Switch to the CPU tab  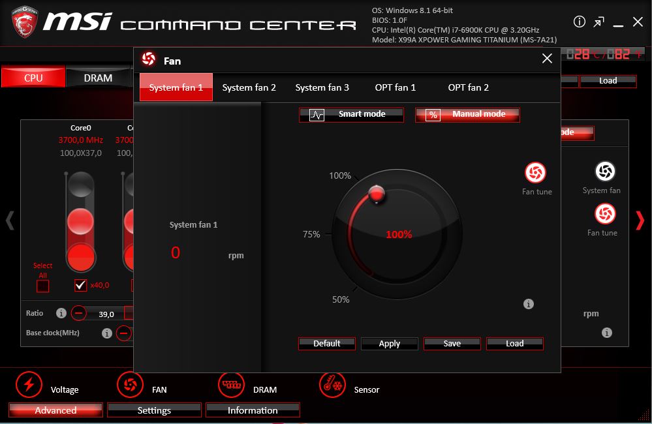pyautogui.click(x=33, y=78)
